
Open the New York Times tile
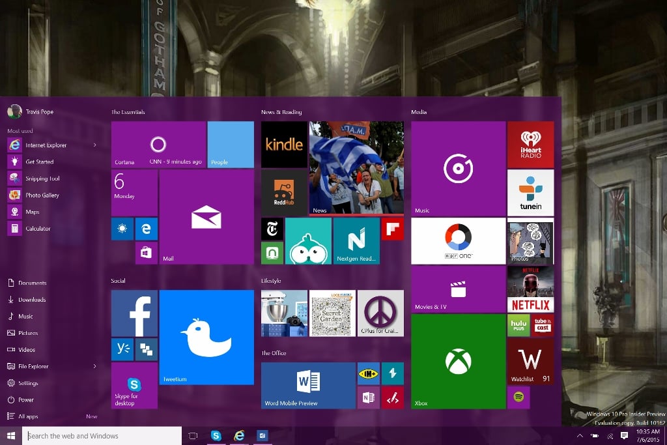point(272,229)
